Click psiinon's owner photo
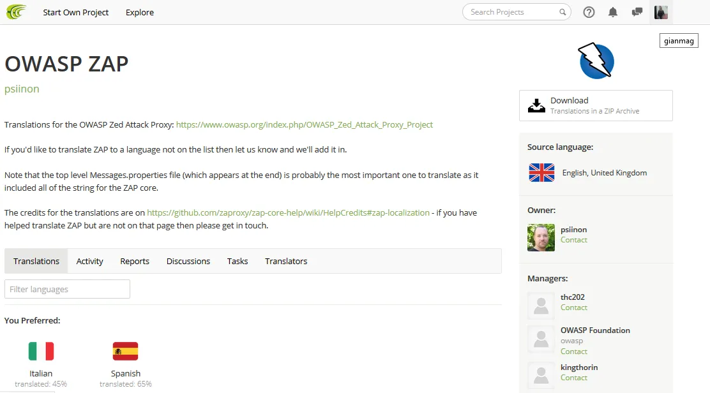This screenshot has width=710, height=393. [x=541, y=237]
